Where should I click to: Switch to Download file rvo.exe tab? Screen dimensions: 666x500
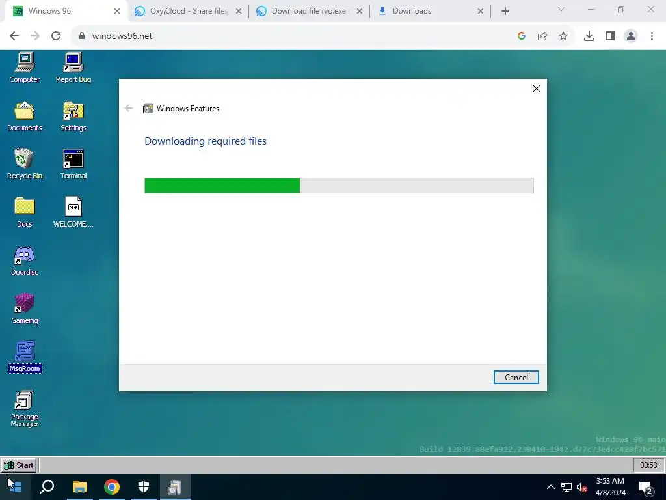pos(309,11)
